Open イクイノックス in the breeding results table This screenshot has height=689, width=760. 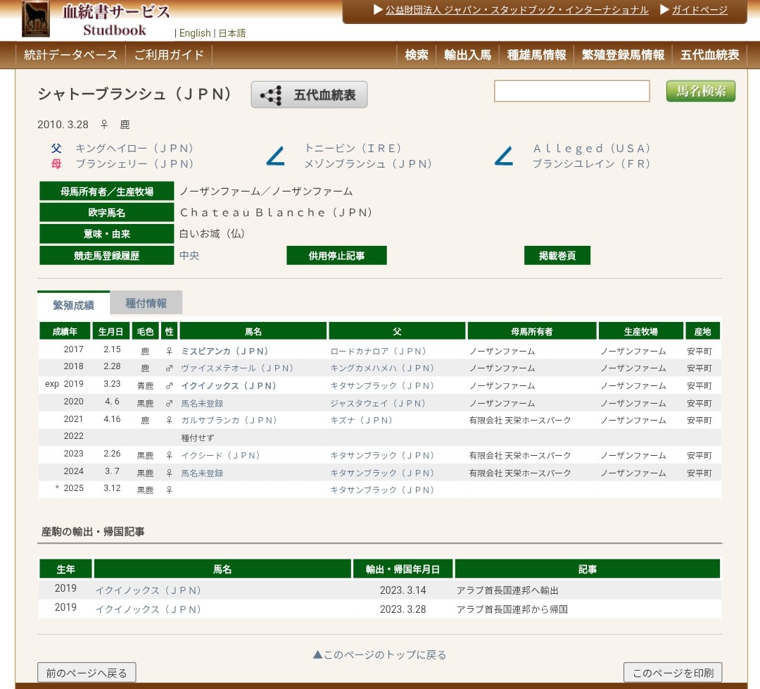(x=229, y=386)
